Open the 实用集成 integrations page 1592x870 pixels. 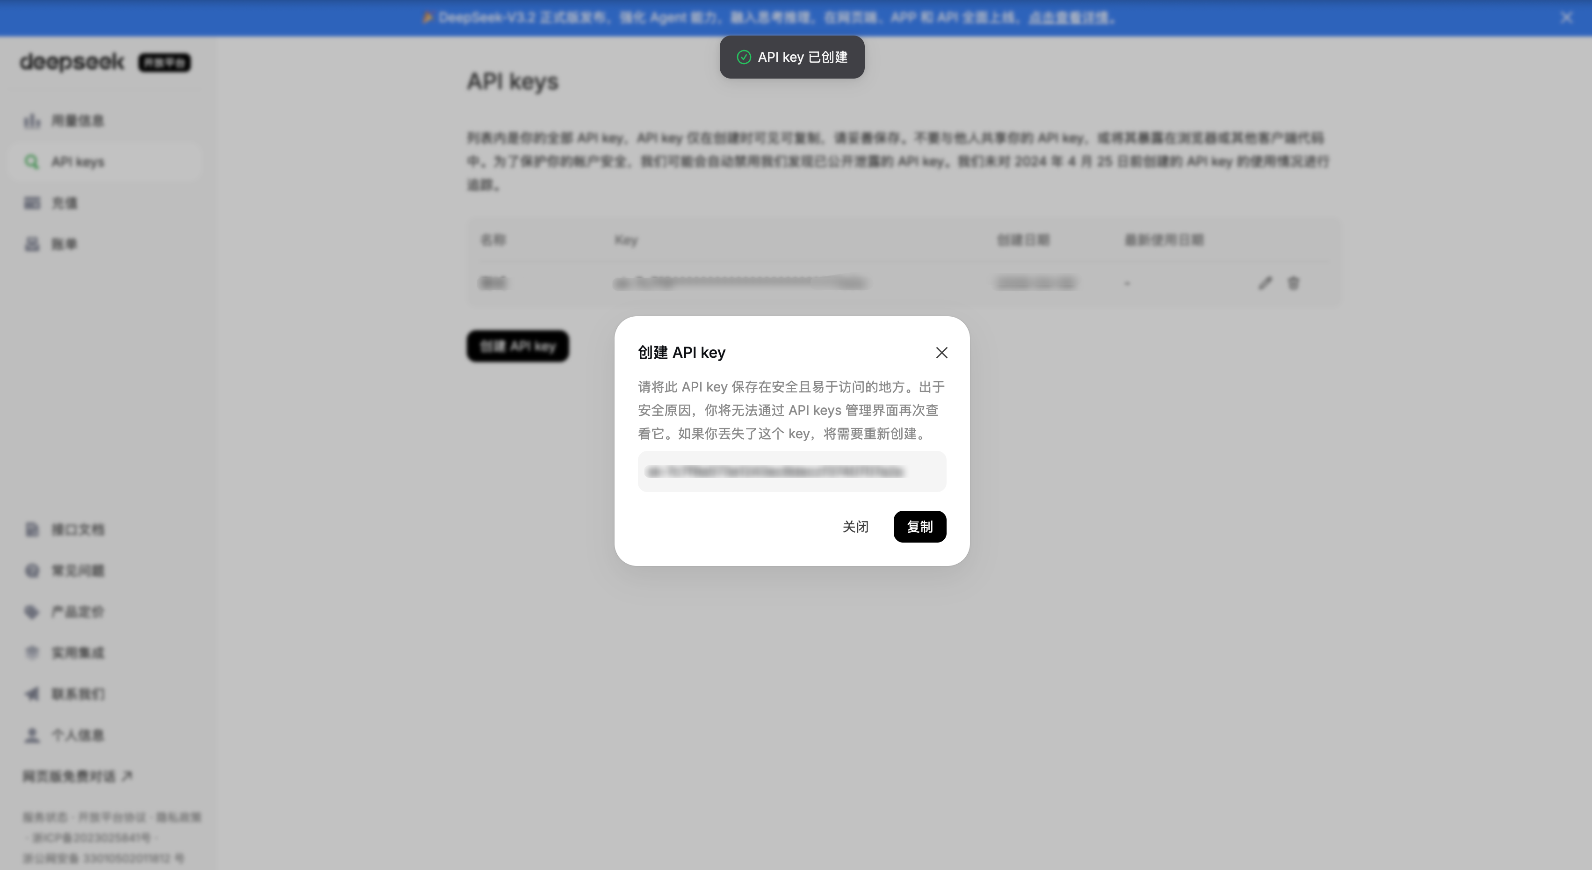pos(78,652)
